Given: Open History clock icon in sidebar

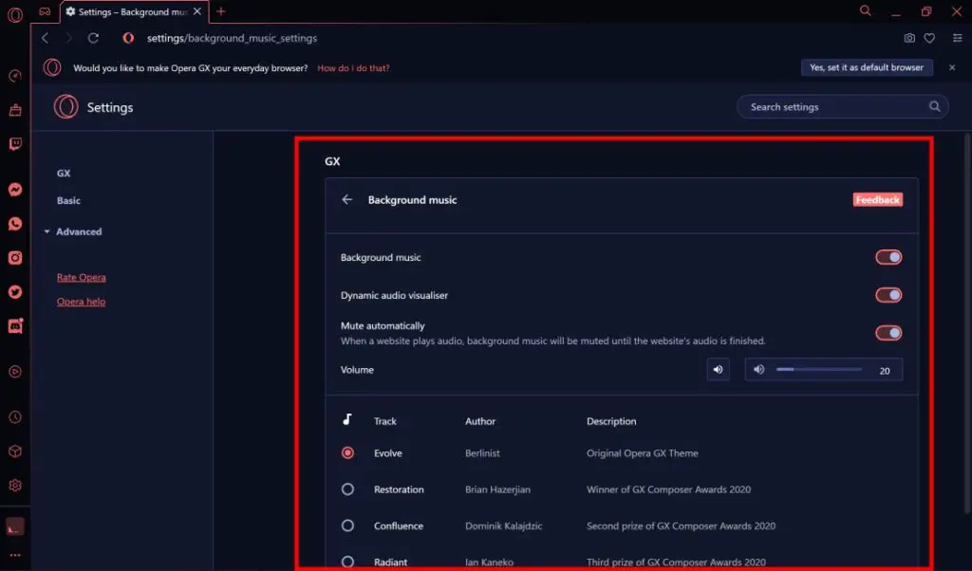Looking at the screenshot, I should click(15, 417).
